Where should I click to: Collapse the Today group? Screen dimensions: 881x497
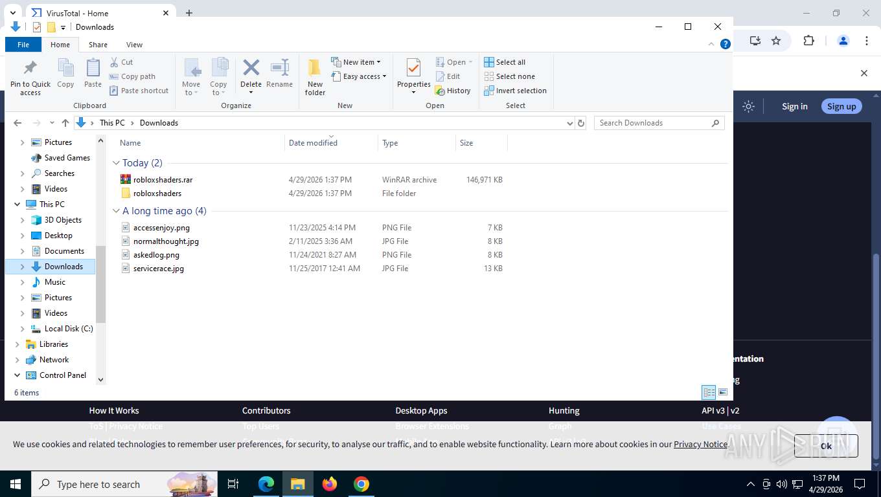pos(117,163)
